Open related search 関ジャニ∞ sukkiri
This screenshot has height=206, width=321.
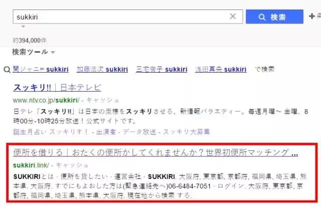pos(41,69)
